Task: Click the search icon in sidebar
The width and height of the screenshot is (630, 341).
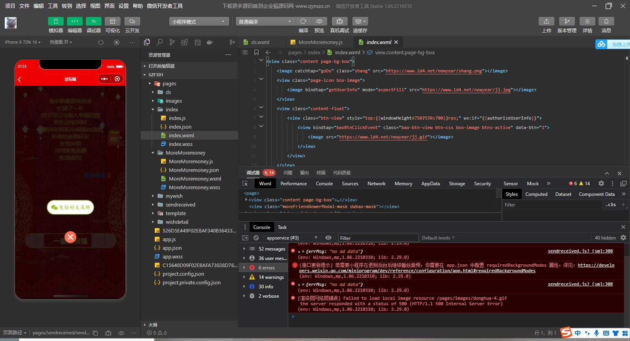Action: pyautogui.click(x=159, y=42)
